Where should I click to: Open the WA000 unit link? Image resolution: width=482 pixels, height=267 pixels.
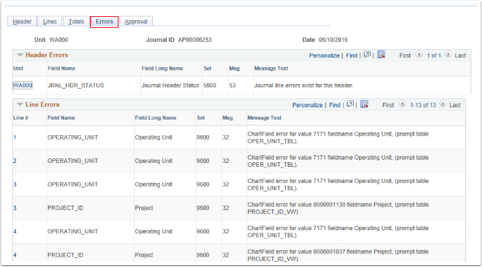click(x=23, y=85)
